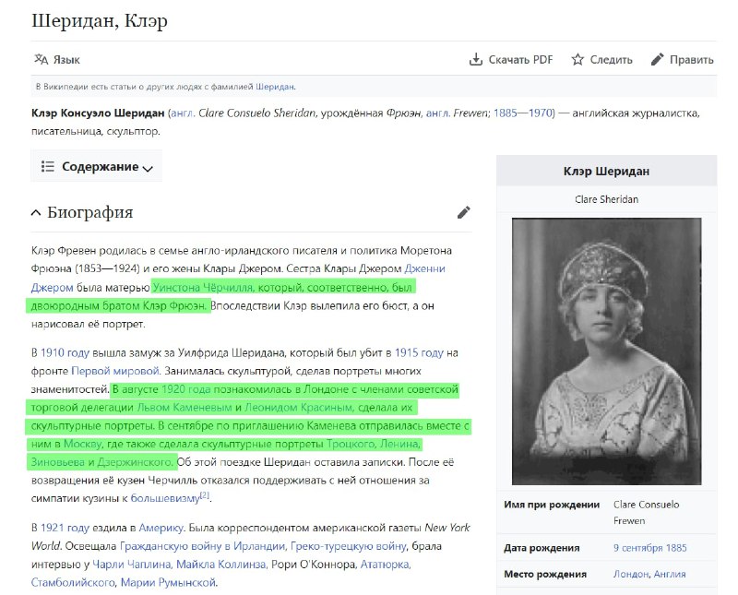
Task: Open the Львом Каменевым link
Action: click(x=184, y=407)
